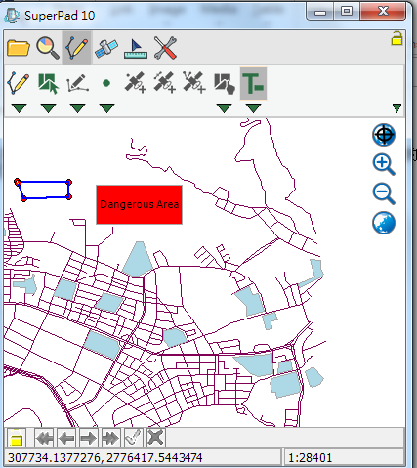
Task: Select the green text label tool
Action: click(x=253, y=83)
